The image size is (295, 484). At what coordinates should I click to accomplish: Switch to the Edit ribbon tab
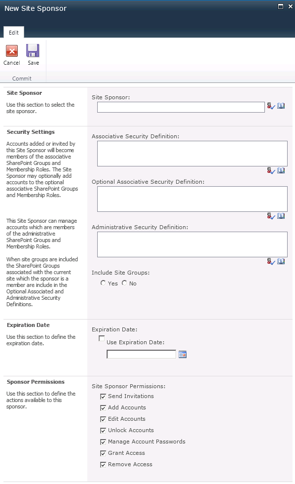coord(13,32)
